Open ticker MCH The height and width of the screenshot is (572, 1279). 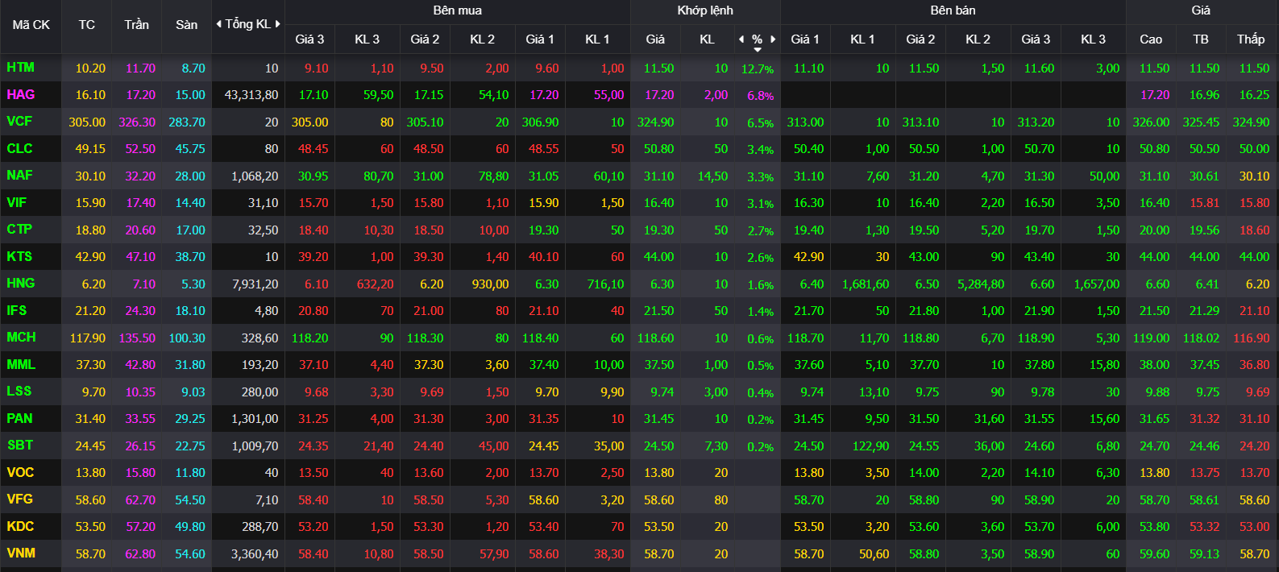[x=21, y=338]
